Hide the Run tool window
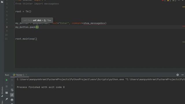This screenshot has width=185, height=104. click(182, 75)
